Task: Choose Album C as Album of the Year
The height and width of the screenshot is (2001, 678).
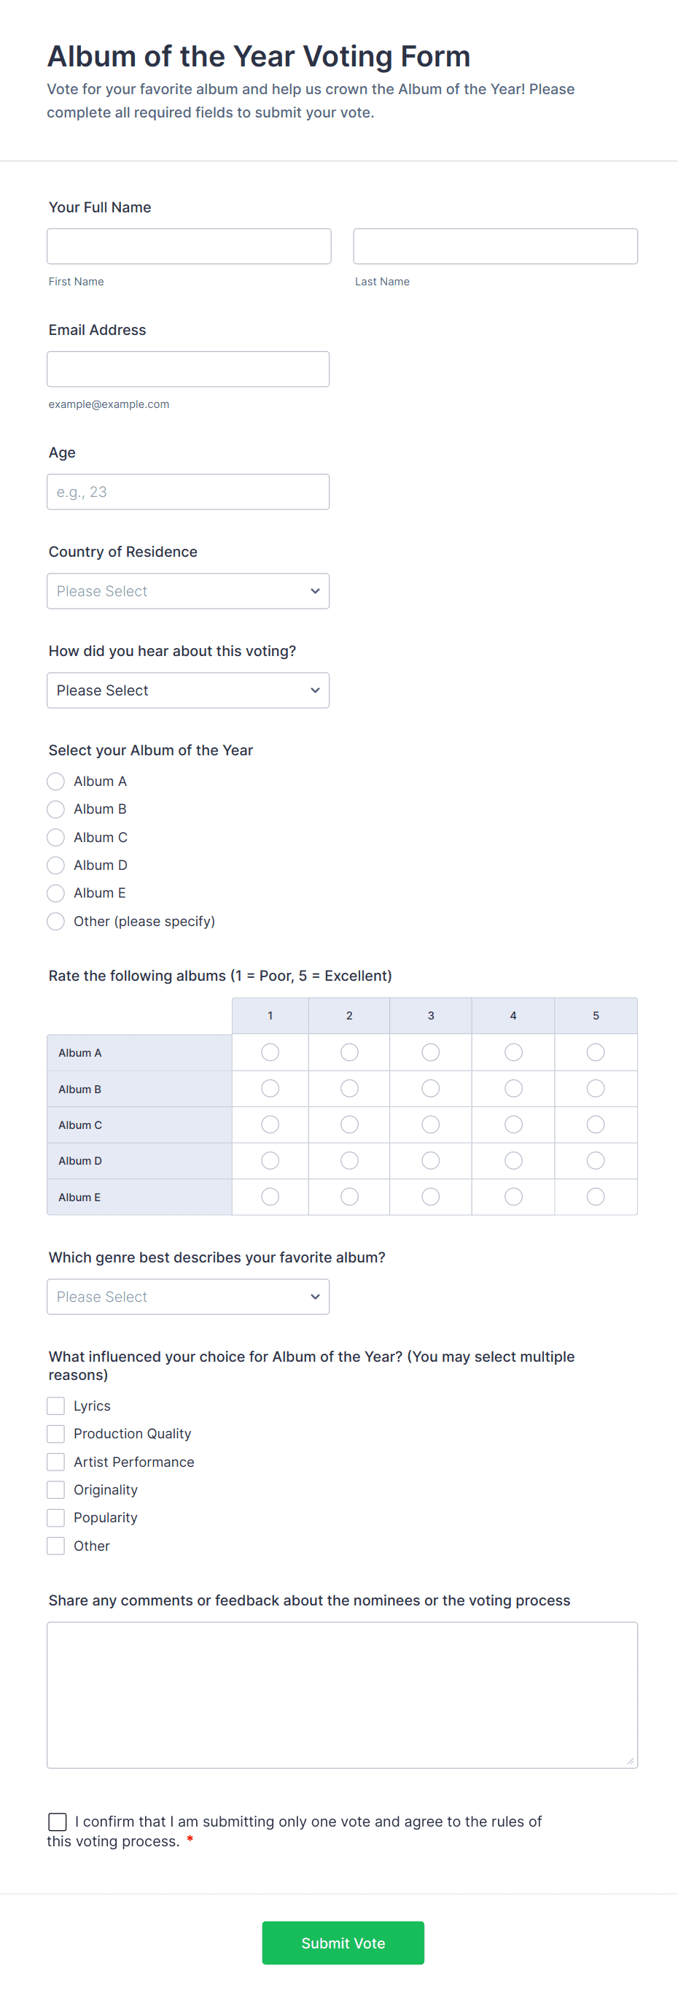Action: (56, 836)
